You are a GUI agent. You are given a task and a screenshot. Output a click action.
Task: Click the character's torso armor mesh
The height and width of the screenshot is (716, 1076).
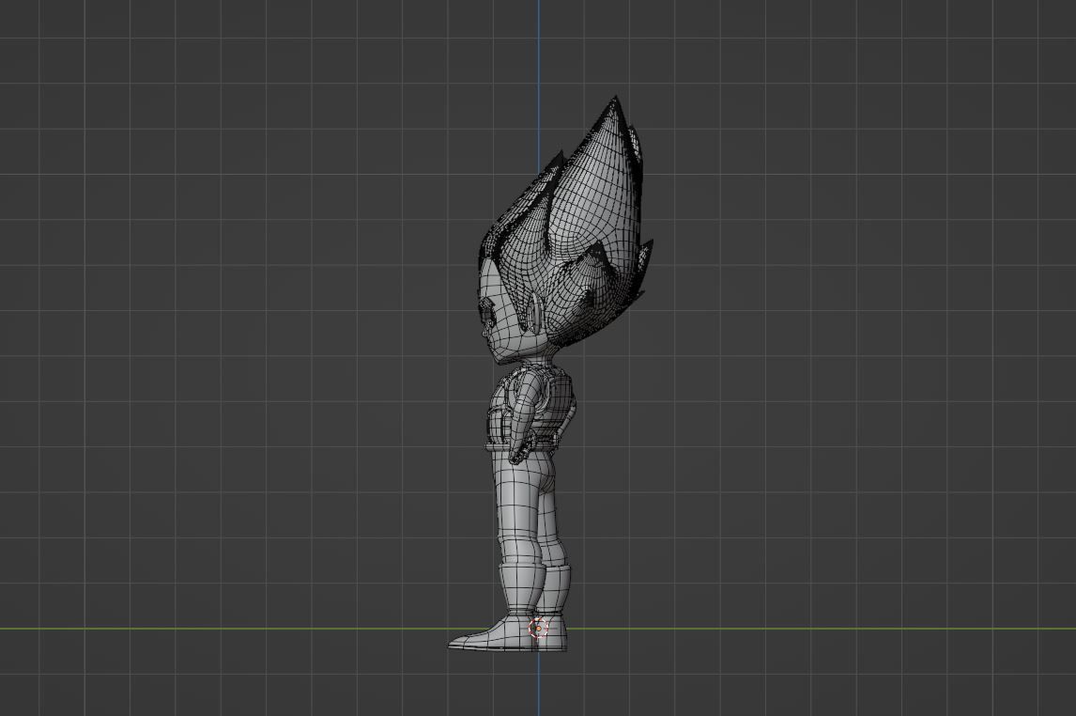click(532, 405)
